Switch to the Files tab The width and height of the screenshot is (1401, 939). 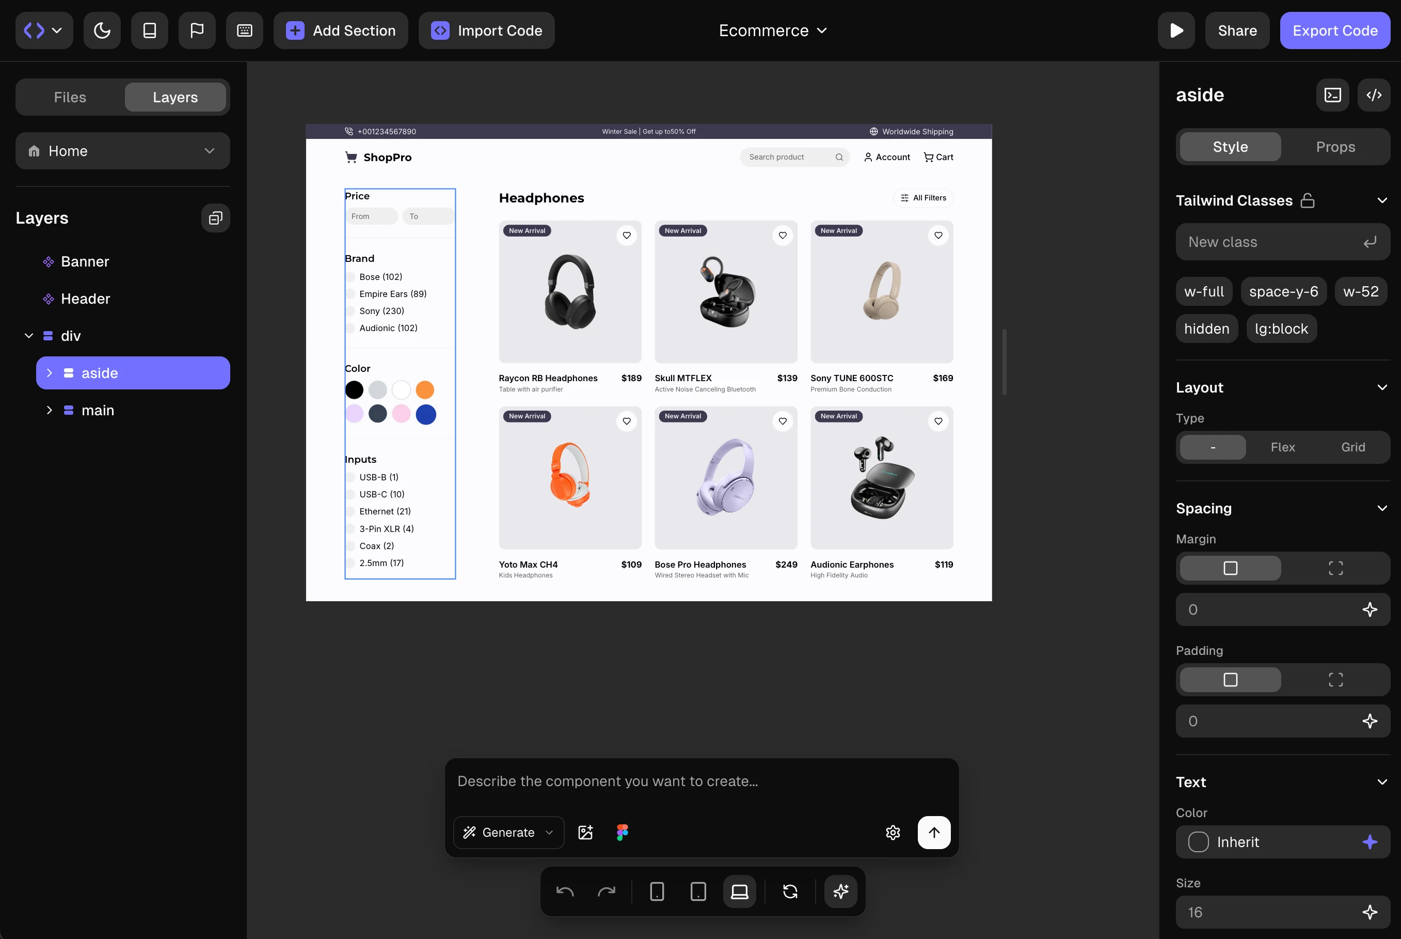tap(70, 97)
